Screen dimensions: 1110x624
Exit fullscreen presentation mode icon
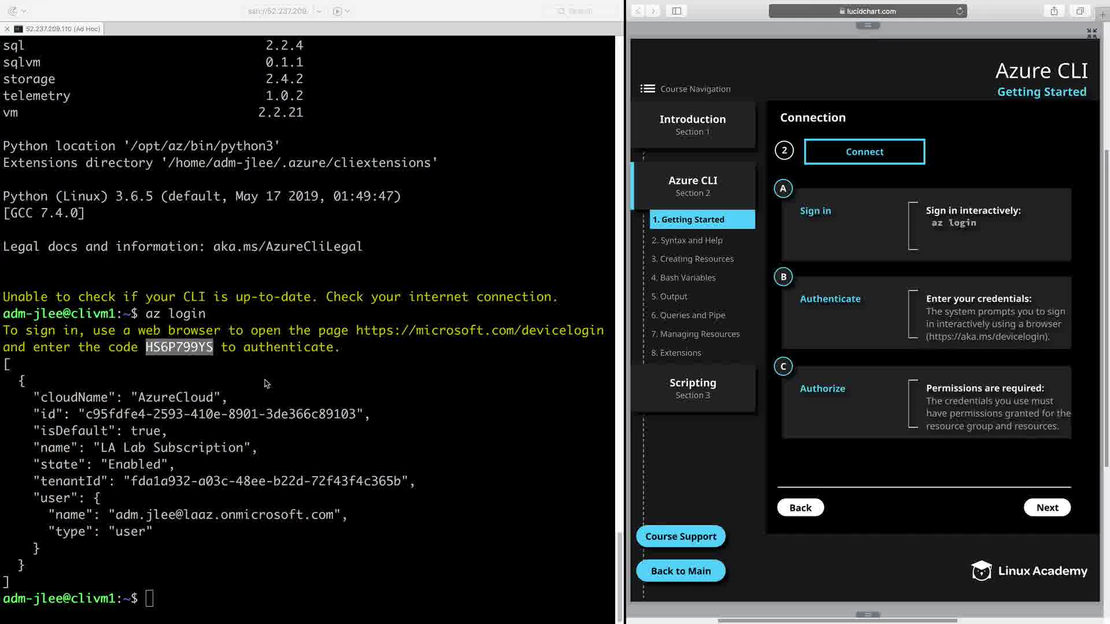[1091, 34]
